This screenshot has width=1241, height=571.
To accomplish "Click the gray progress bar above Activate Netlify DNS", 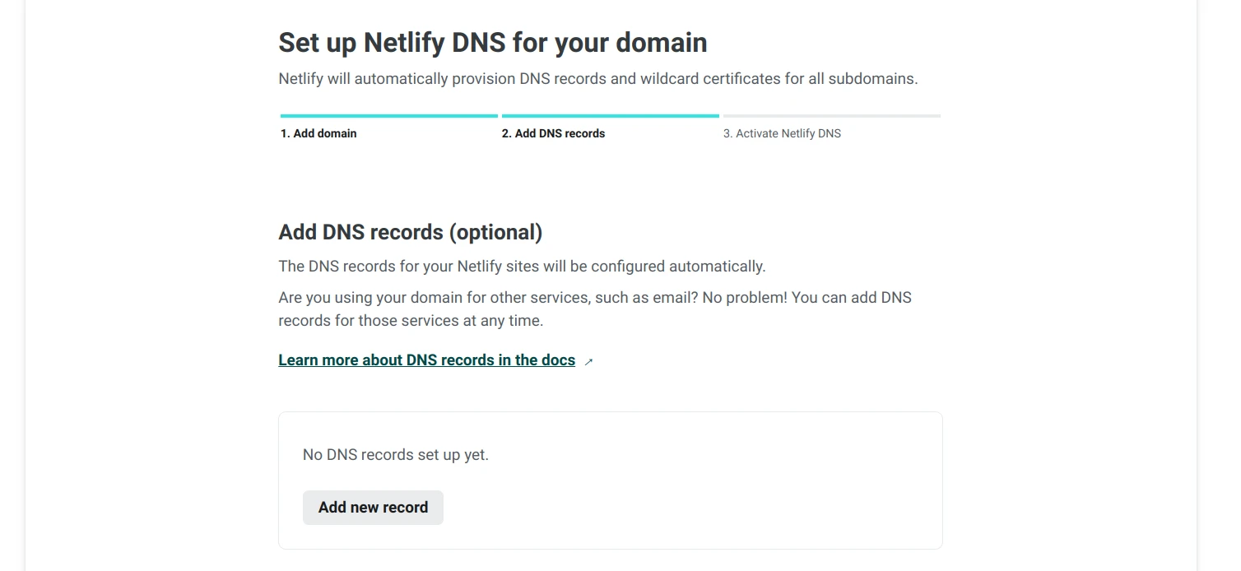I will [831, 116].
